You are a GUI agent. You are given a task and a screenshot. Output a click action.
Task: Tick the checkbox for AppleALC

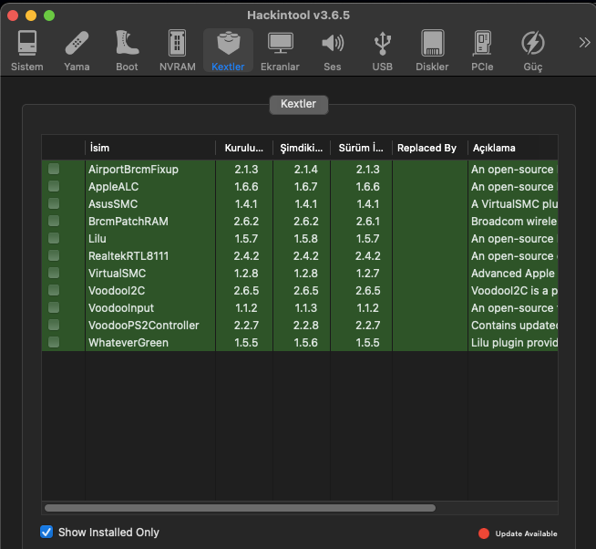click(54, 186)
